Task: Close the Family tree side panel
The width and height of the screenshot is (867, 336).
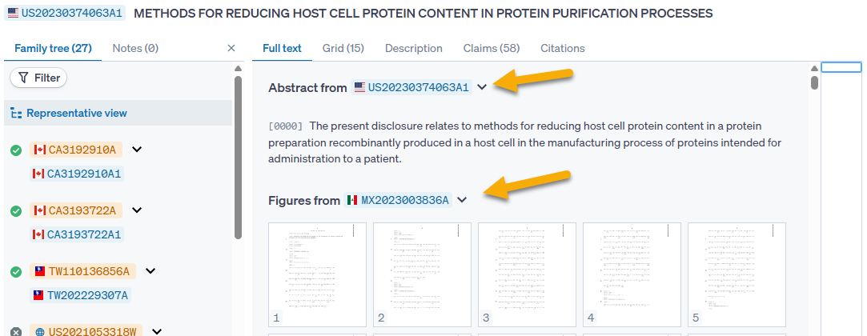Action: point(231,48)
